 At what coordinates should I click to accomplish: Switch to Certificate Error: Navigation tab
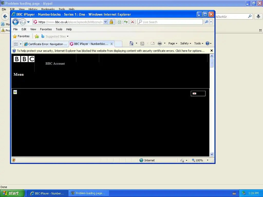[x=46, y=44]
